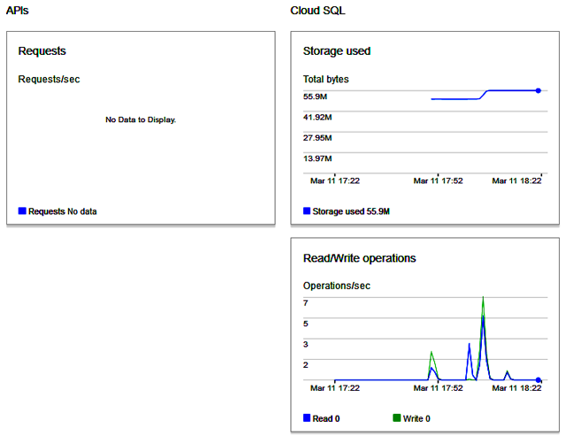Click the 41.92M y-axis value
The height and width of the screenshot is (436, 566).
tap(317, 117)
